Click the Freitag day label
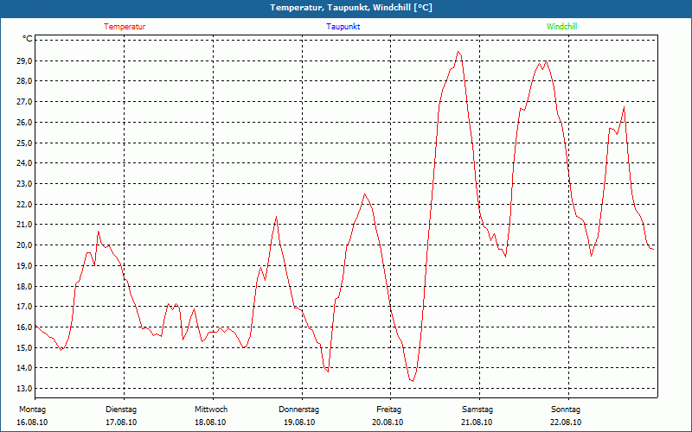This screenshot has height=432, width=692. click(x=388, y=410)
